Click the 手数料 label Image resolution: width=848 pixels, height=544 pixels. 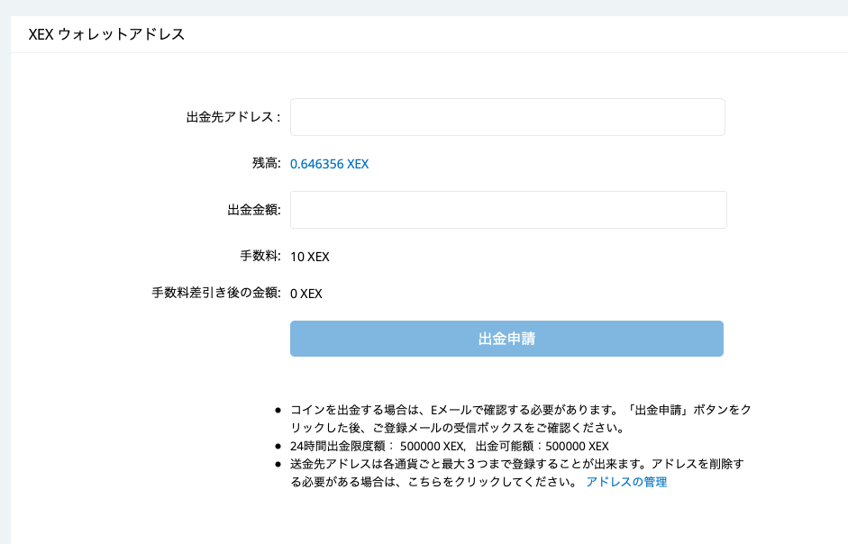tap(260, 256)
